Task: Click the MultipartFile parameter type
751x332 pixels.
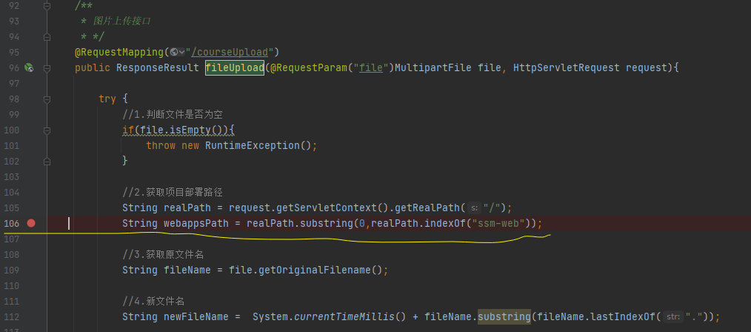Action: (433, 68)
